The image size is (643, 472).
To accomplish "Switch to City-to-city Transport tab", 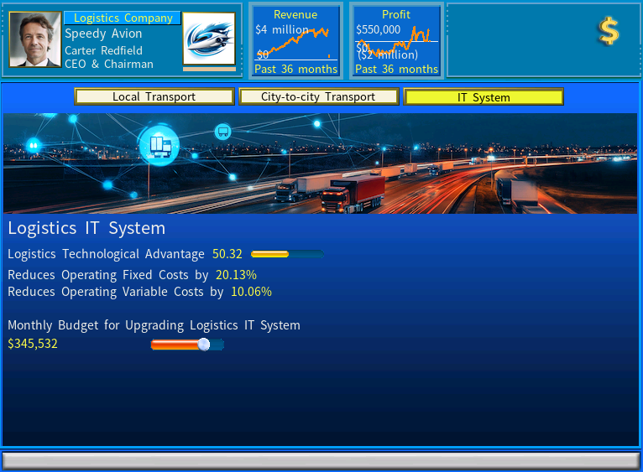I will pos(319,96).
